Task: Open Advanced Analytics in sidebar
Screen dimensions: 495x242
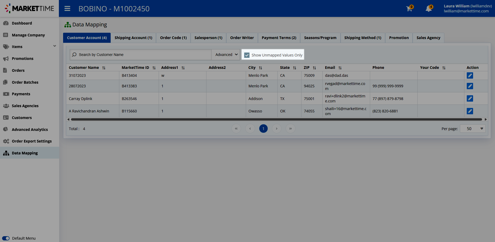Action: 30,129
